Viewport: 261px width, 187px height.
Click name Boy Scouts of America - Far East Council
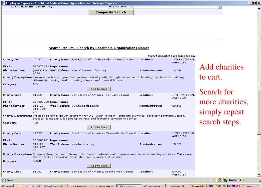click(x=100, y=95)
